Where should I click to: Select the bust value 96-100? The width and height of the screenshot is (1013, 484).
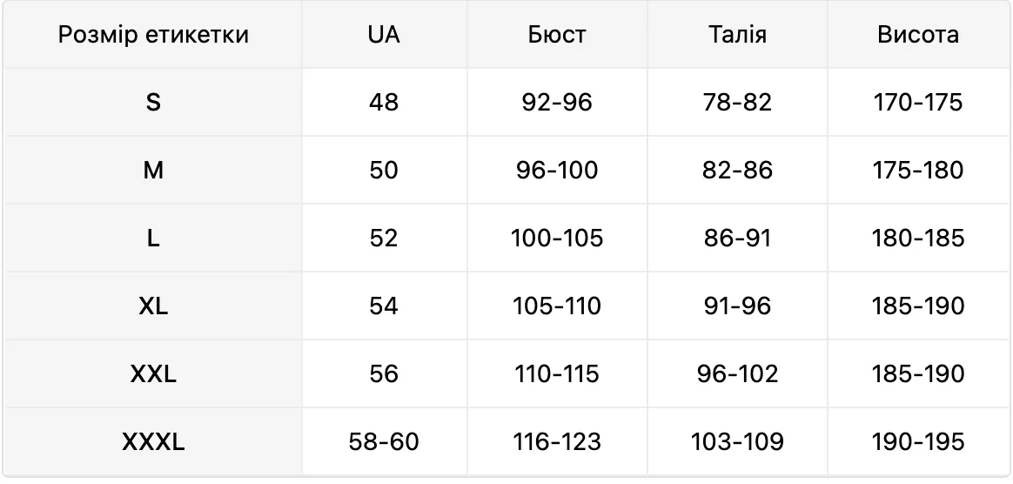point(557,171)
